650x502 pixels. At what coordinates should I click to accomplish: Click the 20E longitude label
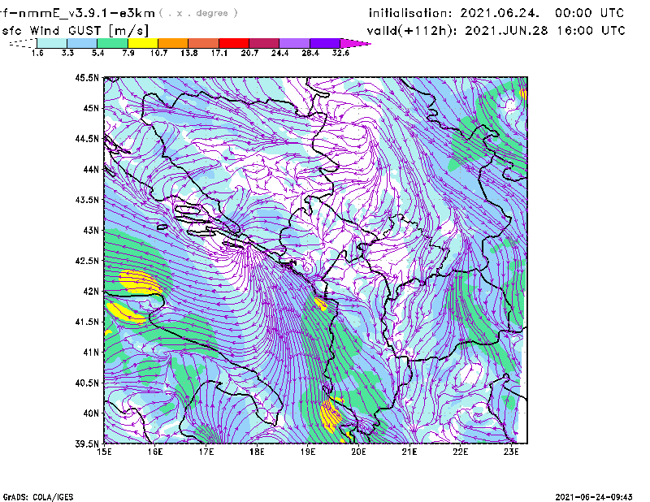click(x=358, y=452)
